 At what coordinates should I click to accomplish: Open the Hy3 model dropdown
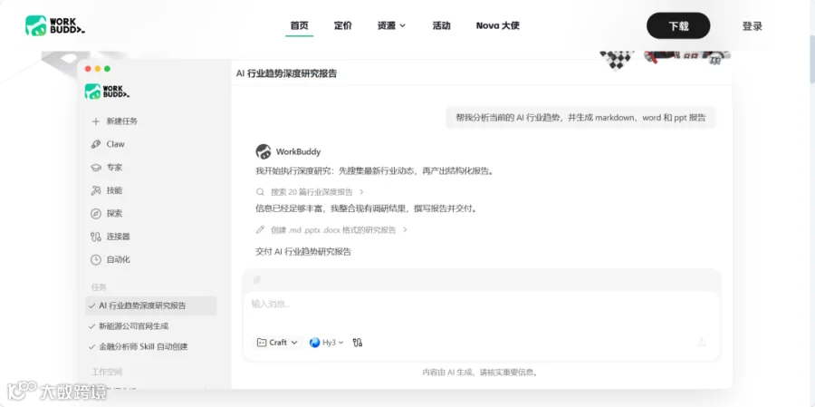(x=326, y=343)
